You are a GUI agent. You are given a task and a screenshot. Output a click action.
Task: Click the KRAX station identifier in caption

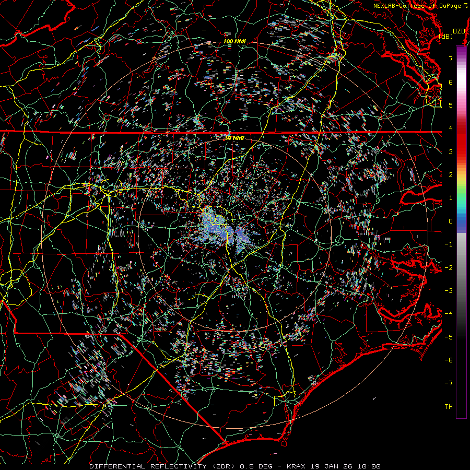tap(296, 466)
